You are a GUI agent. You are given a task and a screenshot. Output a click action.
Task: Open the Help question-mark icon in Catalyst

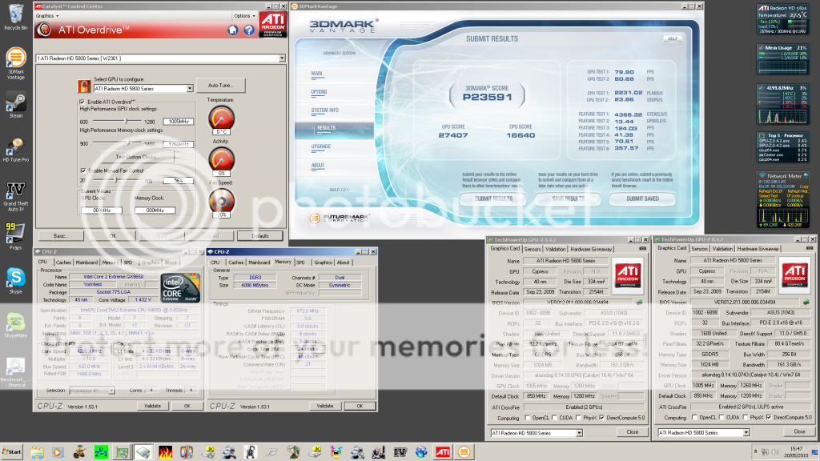pyautogui.click(x=249, y=30)
